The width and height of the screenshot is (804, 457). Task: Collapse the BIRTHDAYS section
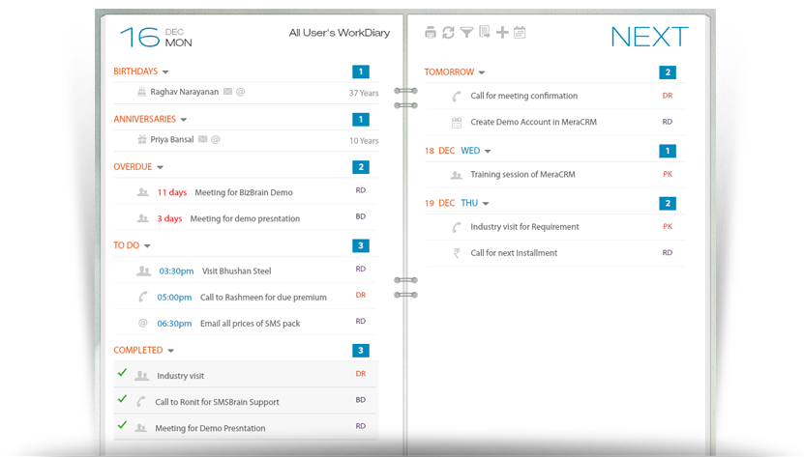(x=165, y=72)
